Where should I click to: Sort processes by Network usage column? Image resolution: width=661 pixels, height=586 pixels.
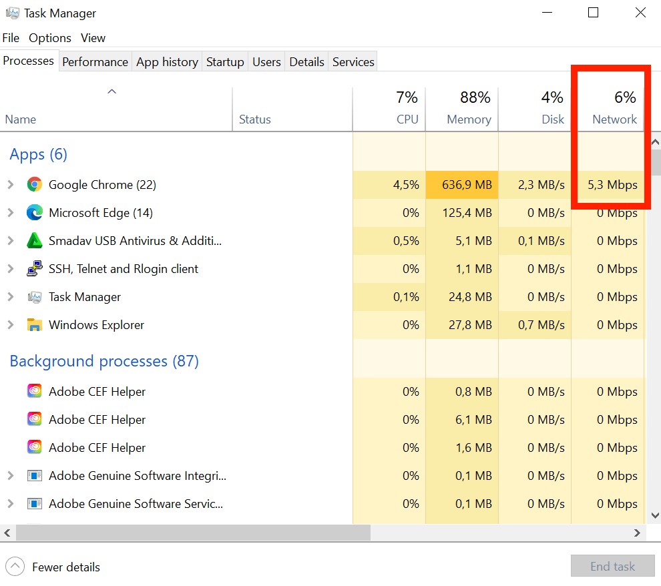pyautogui.click(x=608, y=109)
